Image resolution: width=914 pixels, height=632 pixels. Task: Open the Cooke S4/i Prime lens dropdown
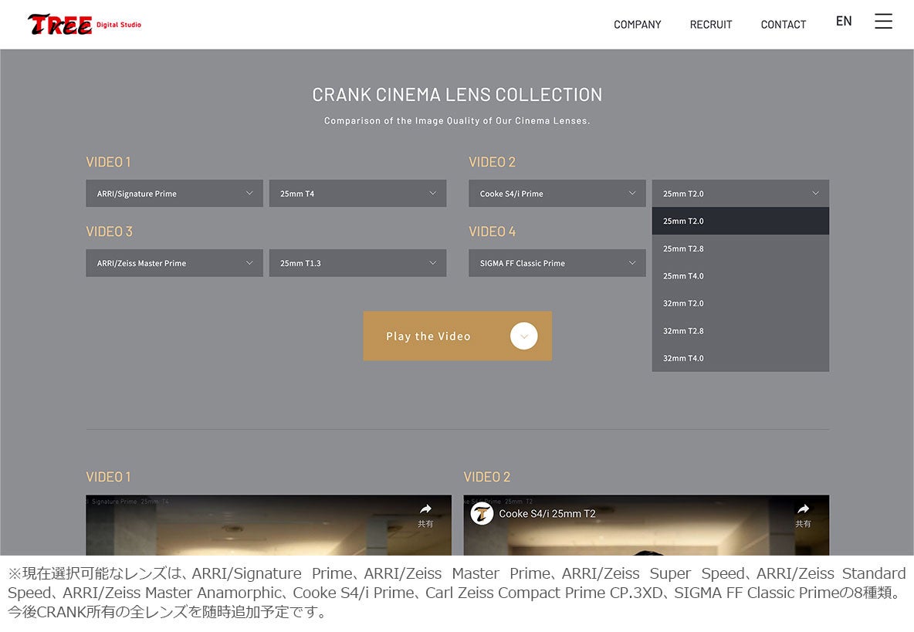[x=557, y=194]
